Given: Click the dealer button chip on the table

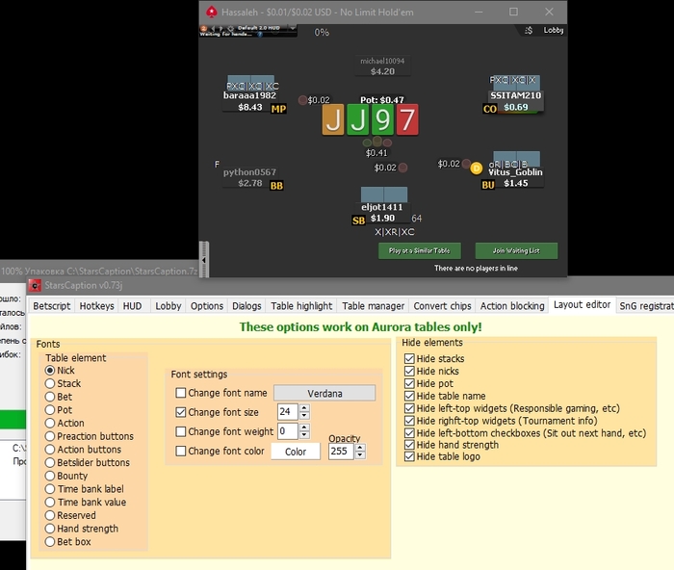Looking at the screenshot, I should click(476, 168).
